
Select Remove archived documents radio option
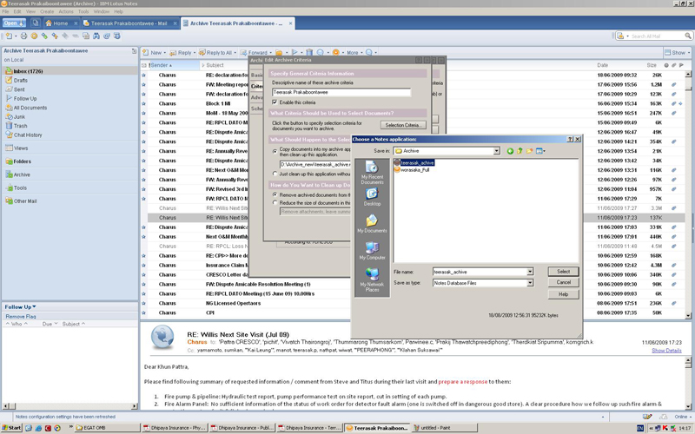coord(275,194)
